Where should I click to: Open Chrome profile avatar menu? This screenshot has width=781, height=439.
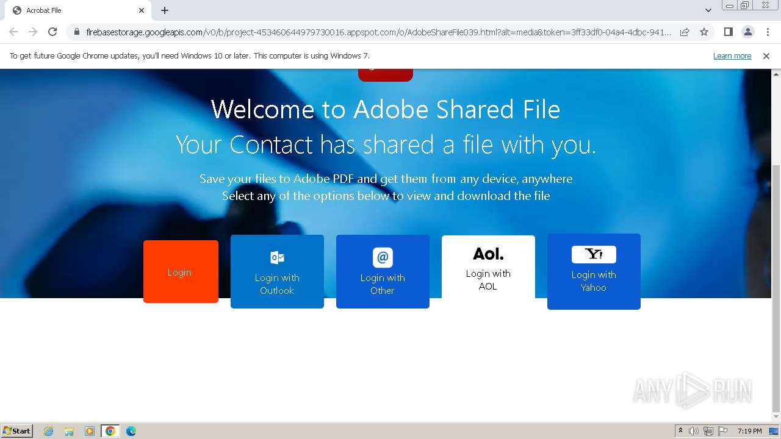(747, 32)
